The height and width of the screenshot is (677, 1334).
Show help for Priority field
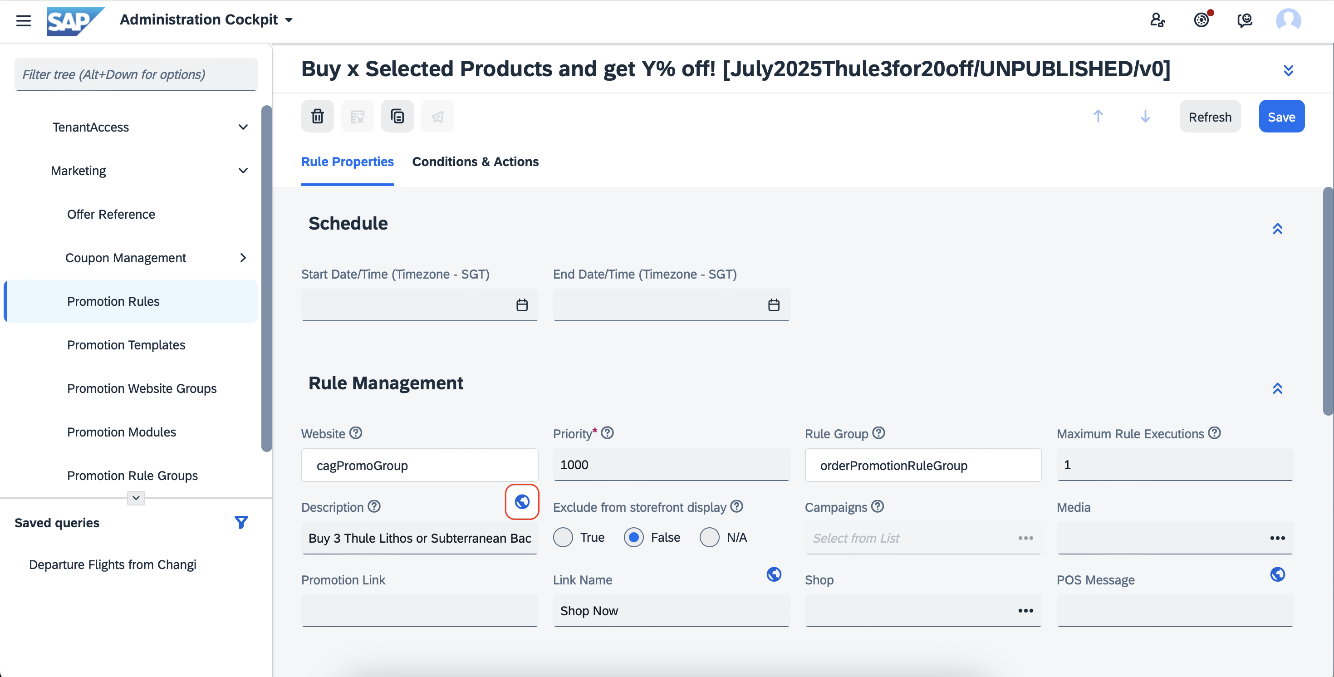pos(608,433)
